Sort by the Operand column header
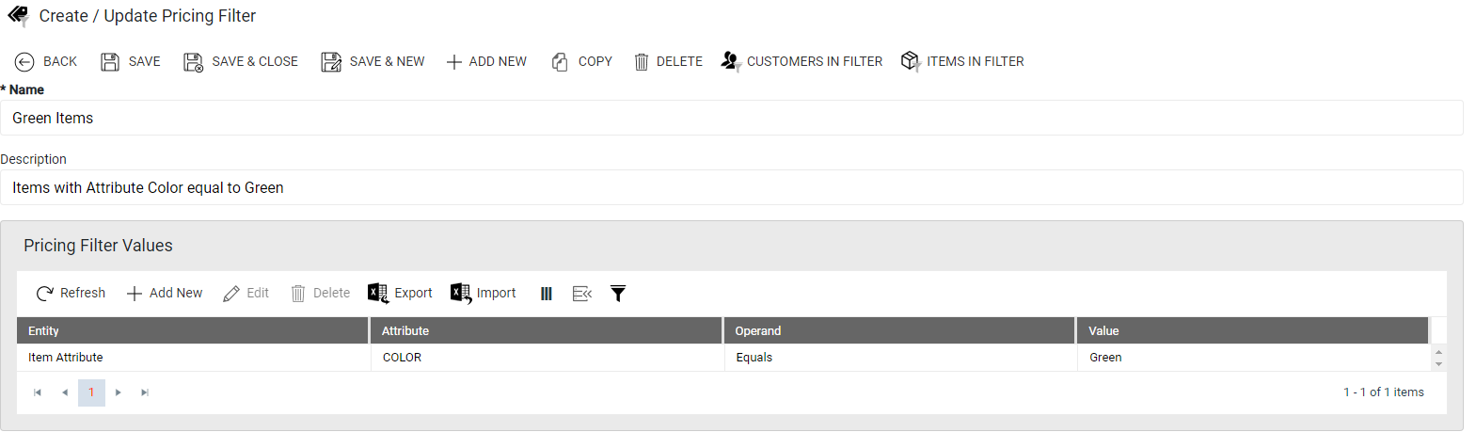 point(899,330)
